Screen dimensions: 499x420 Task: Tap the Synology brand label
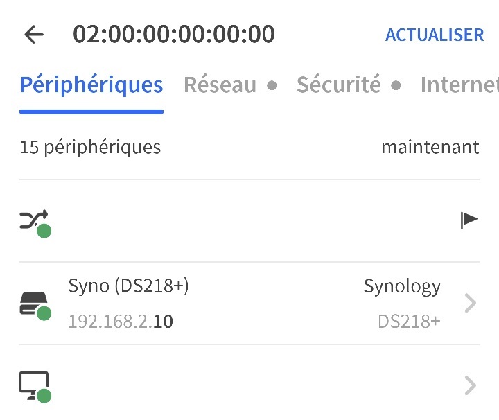coord(402,286)
